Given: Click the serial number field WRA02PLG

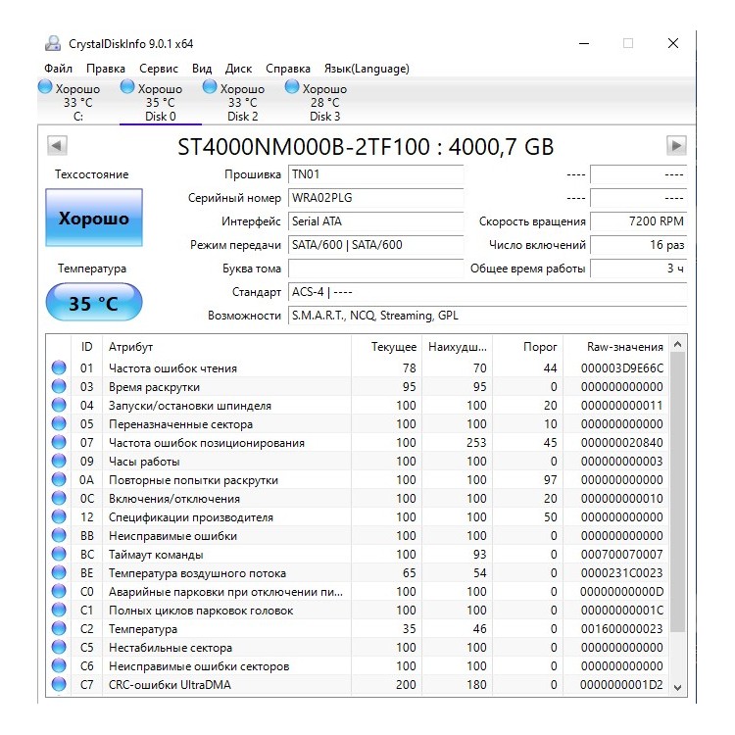Looking at the screenshot, I should pos(376,198).
